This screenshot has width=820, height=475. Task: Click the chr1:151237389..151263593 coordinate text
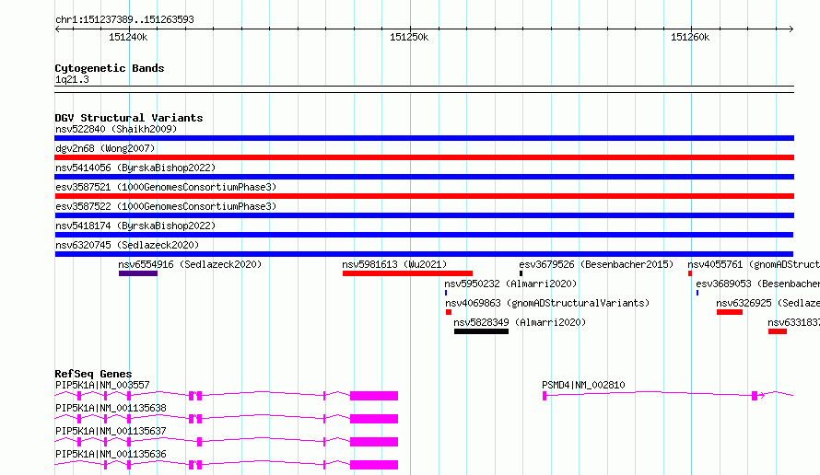click(124, 19)
